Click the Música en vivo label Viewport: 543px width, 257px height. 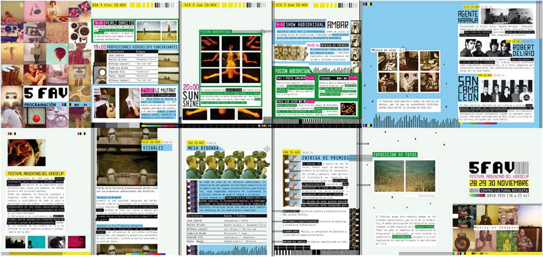click(384, 51)
